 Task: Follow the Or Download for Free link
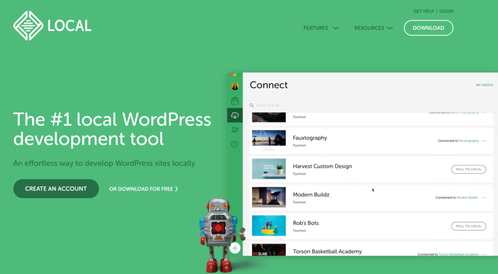click(143, 189)
